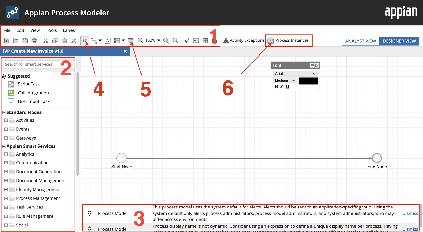Expand the Task Services folder
The width and height of the screenshot is (423, 232).
point(6,207)
